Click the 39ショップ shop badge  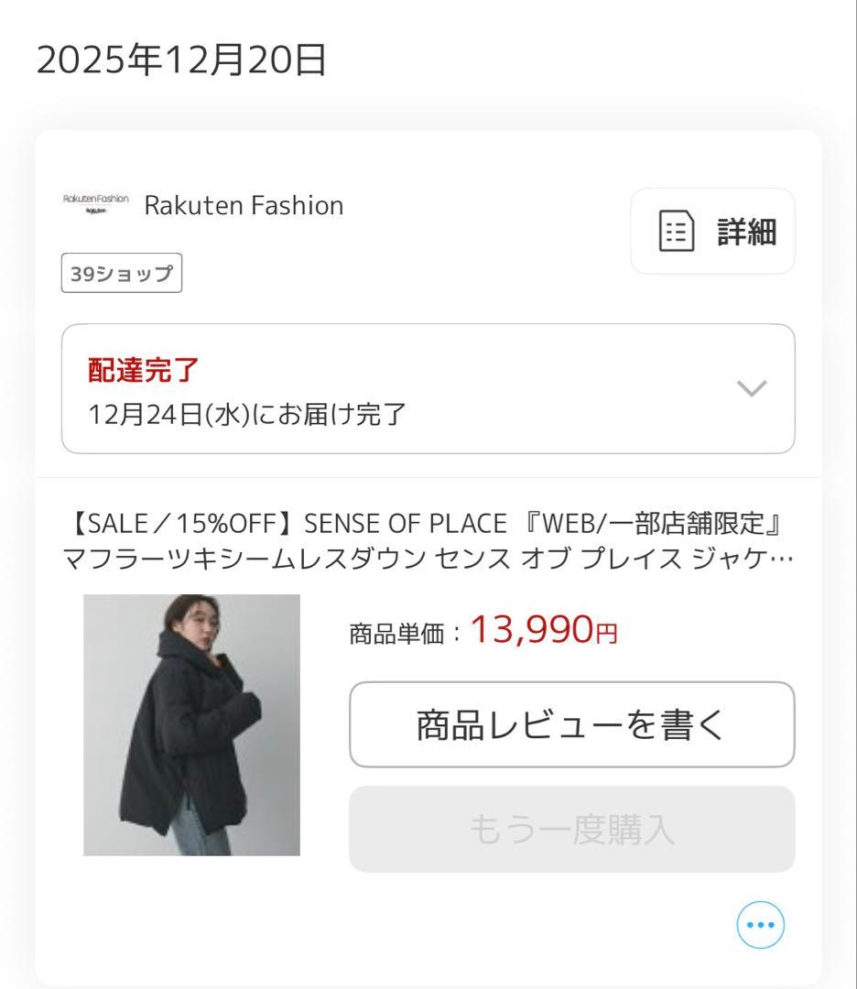coord(120,273)
